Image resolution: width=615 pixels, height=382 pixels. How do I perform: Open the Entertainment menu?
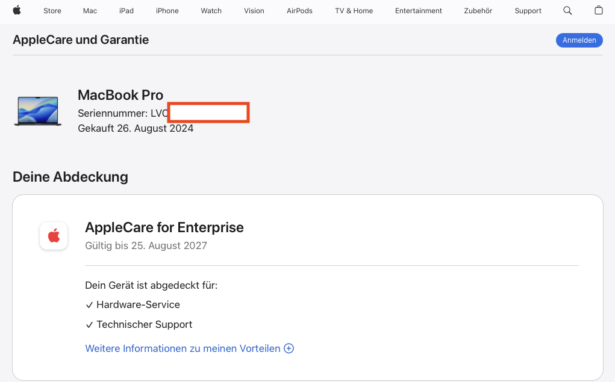coord(419,11)
